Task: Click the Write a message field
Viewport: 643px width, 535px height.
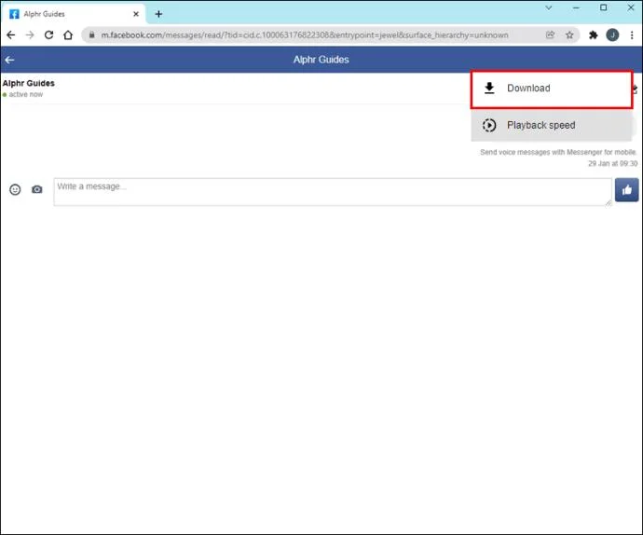Action: pos(333,192)
